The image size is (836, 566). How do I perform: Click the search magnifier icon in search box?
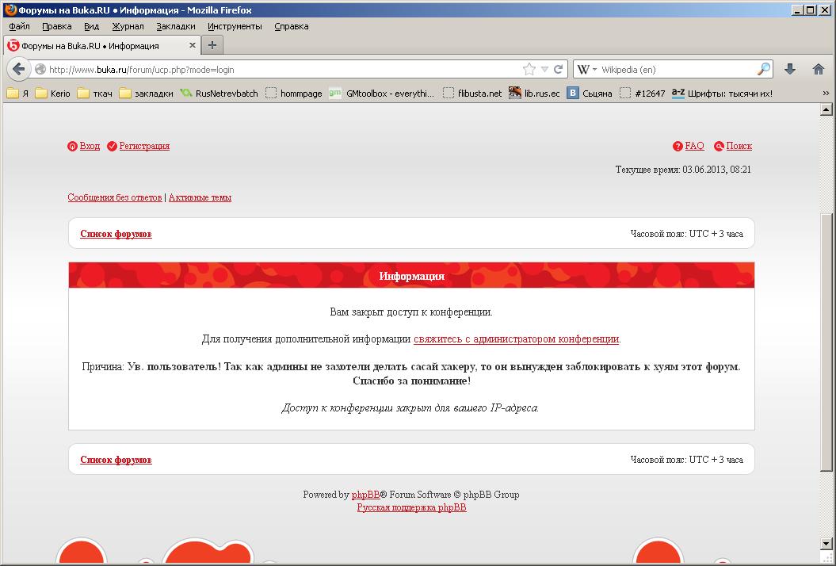(763, 69)
